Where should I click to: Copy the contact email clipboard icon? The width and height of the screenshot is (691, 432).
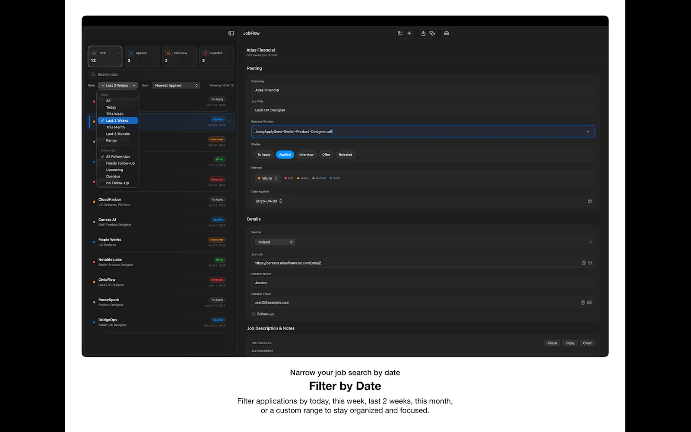tap(583, 303)
